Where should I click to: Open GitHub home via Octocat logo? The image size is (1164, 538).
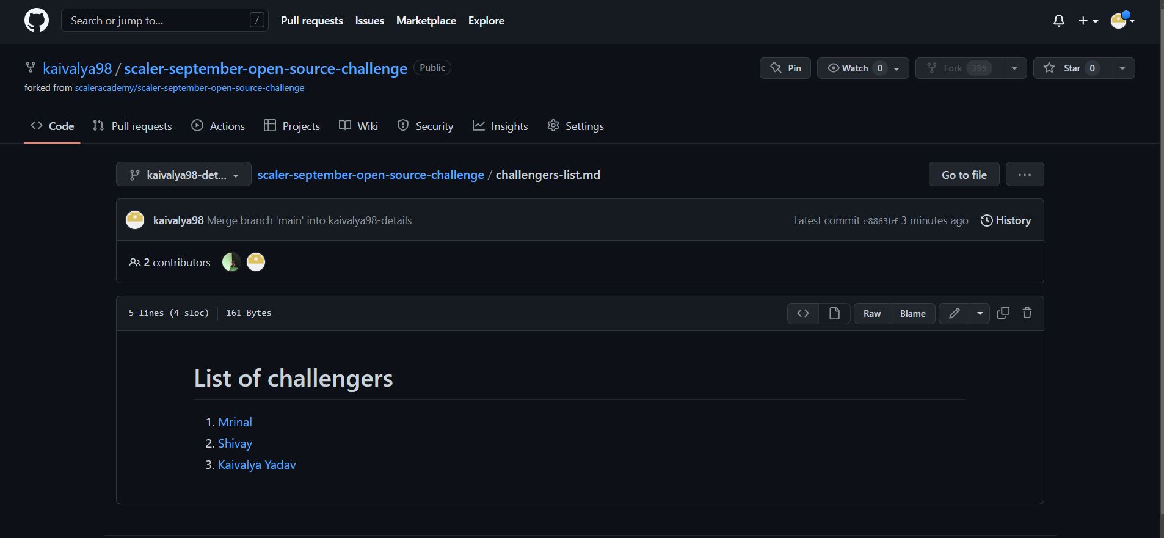pos(37,20)
